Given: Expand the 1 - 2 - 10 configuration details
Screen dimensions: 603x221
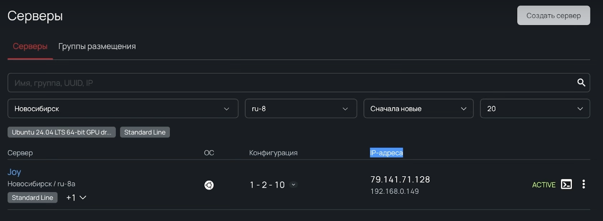Looking at the screenshot, I should [294, 185].
